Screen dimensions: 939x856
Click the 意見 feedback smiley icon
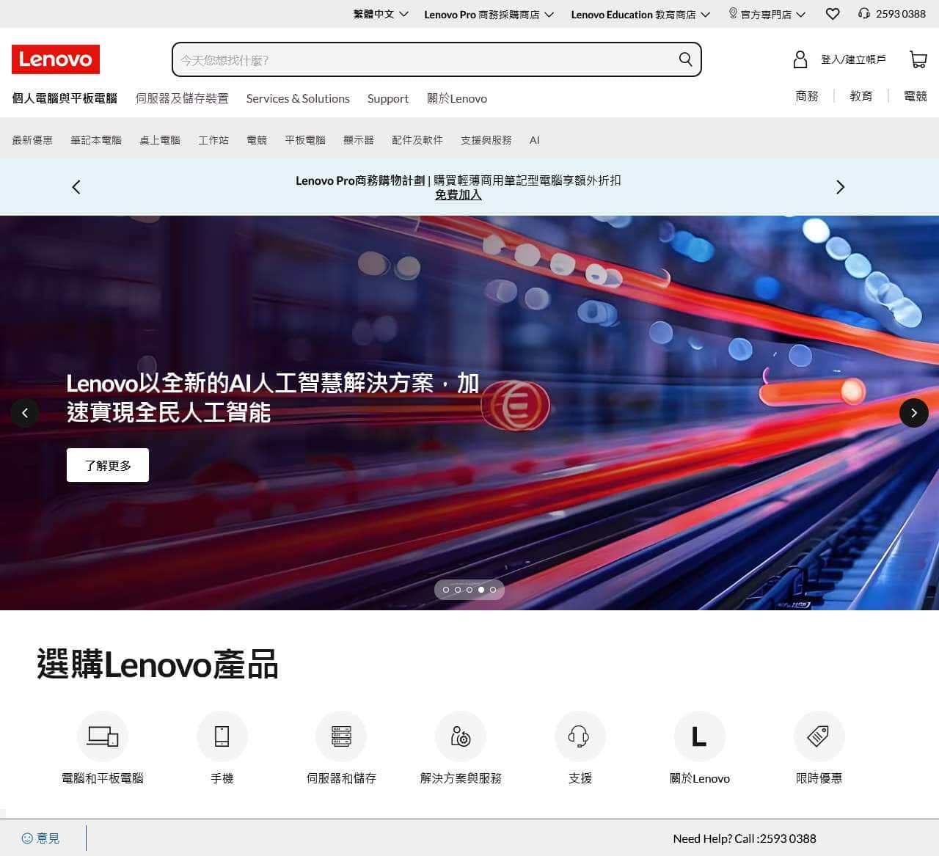tap(28, 838)
